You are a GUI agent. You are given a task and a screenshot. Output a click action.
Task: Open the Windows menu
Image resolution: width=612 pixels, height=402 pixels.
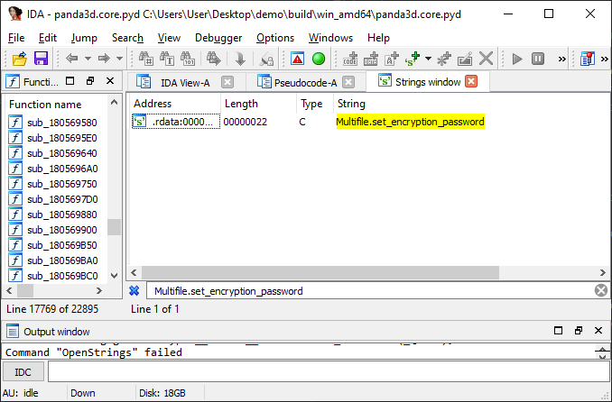click(x=330, y=38)
